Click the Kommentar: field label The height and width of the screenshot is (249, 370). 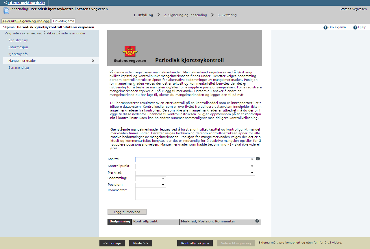click(x=117, y=190)
